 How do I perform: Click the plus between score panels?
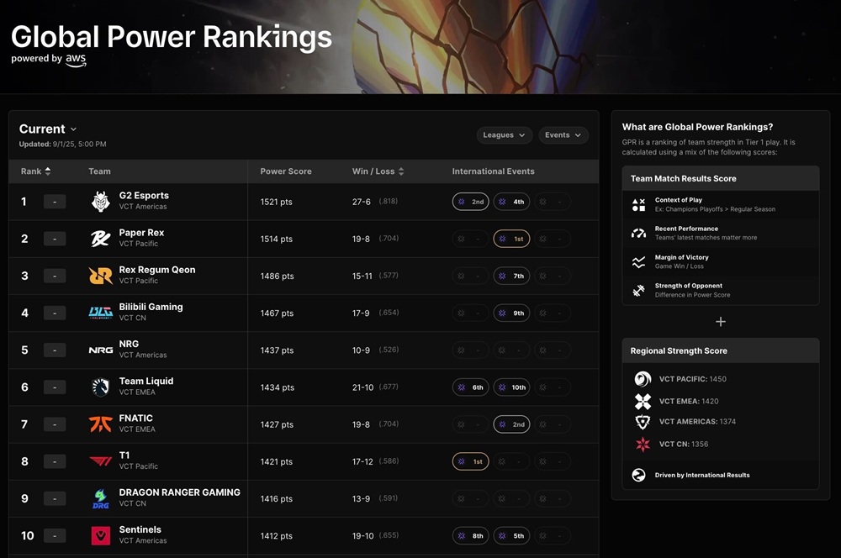coord(721,321)
